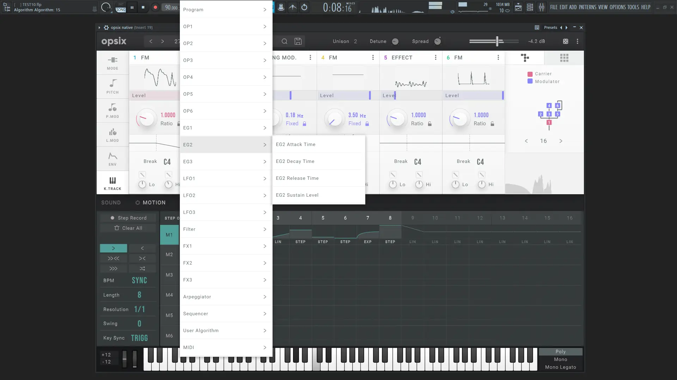Toggle the operator 4 Fixed lock

pyautogui.click(x=367, y=124)
